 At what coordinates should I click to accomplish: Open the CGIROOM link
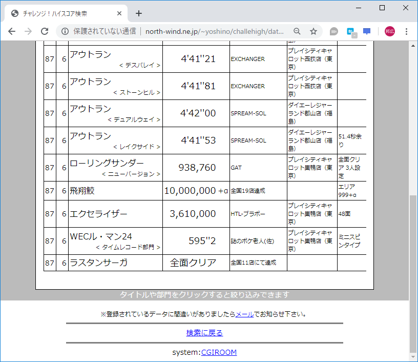(219, 352)
